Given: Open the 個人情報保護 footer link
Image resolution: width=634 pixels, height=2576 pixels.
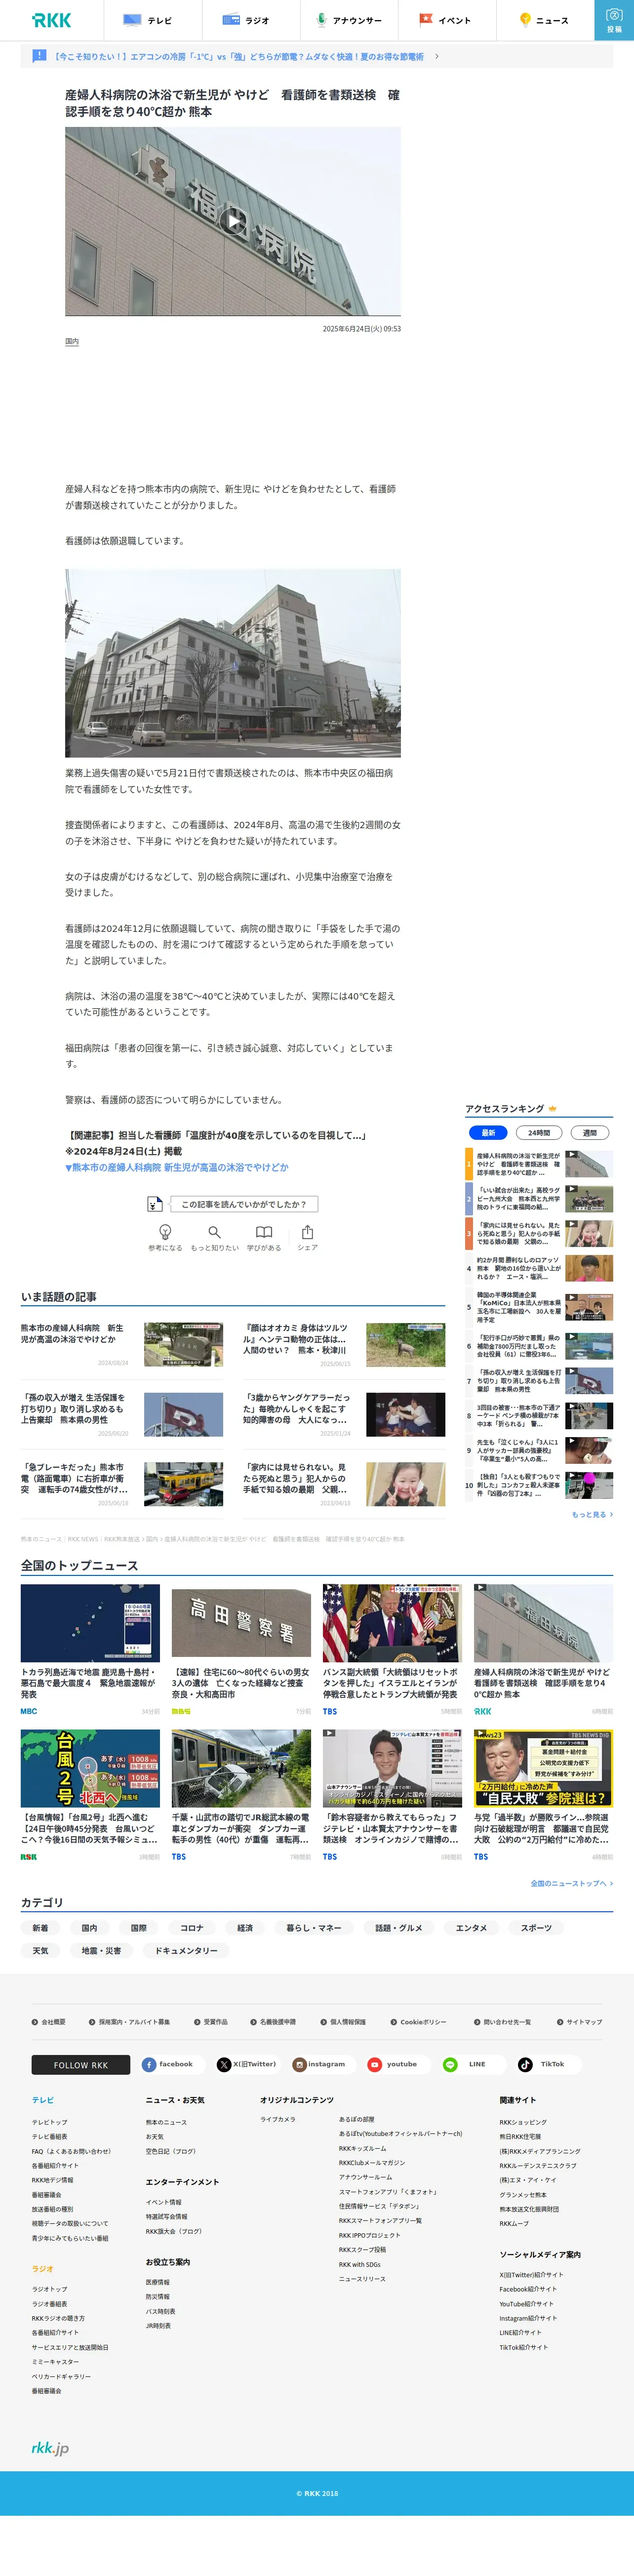Looking at the screenshot, I should tap(343, 2022).
